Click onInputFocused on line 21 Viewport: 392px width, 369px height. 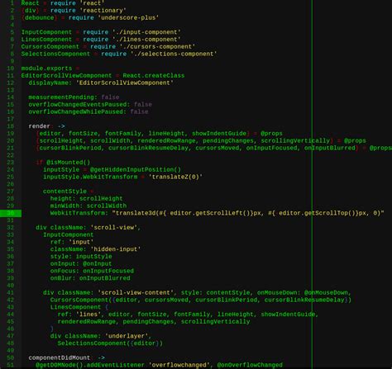271,148
